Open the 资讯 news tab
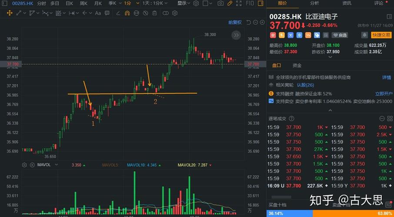Screen dimensions: 394x217 [x=347, y=3]
